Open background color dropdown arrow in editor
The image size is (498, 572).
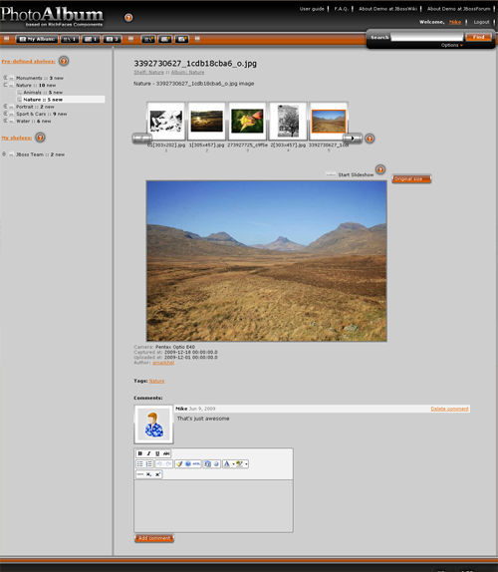click(x=246, y=464)
